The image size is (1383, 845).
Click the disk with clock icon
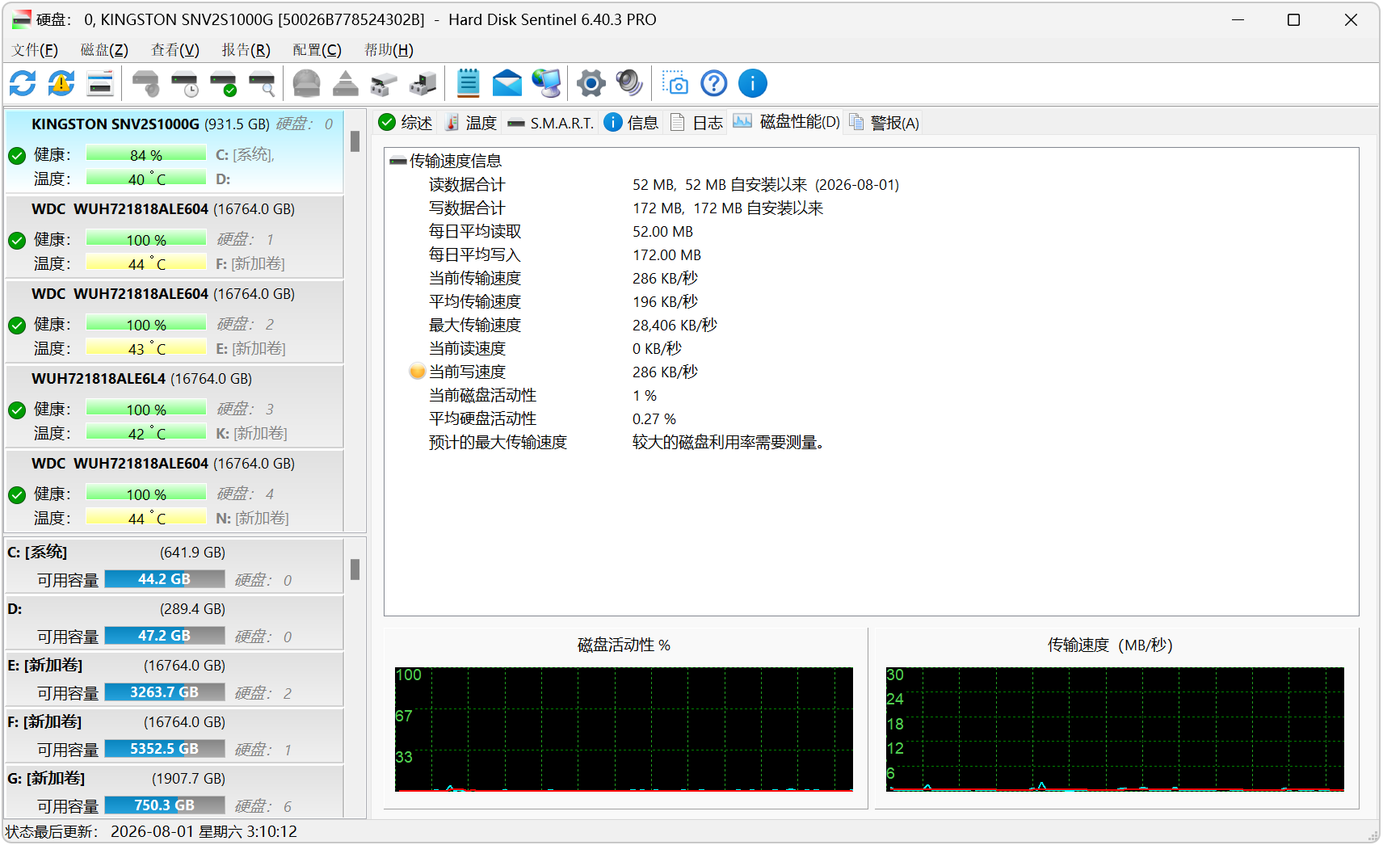(x=184, y=83)
